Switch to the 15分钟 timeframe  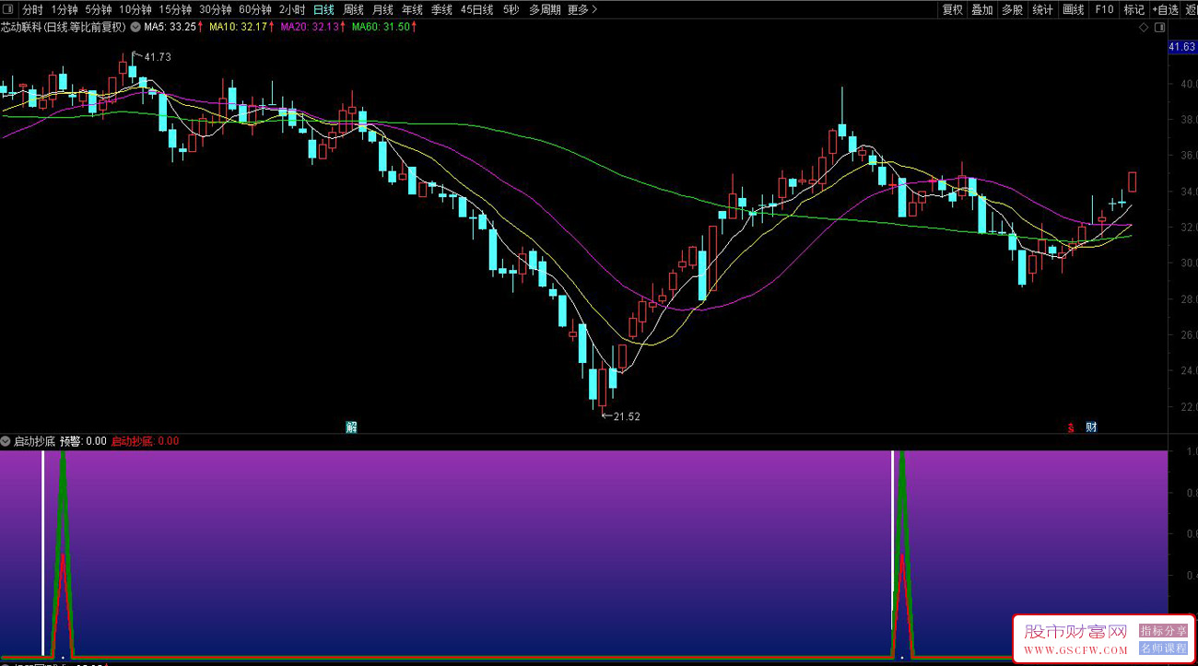[175, 10]
